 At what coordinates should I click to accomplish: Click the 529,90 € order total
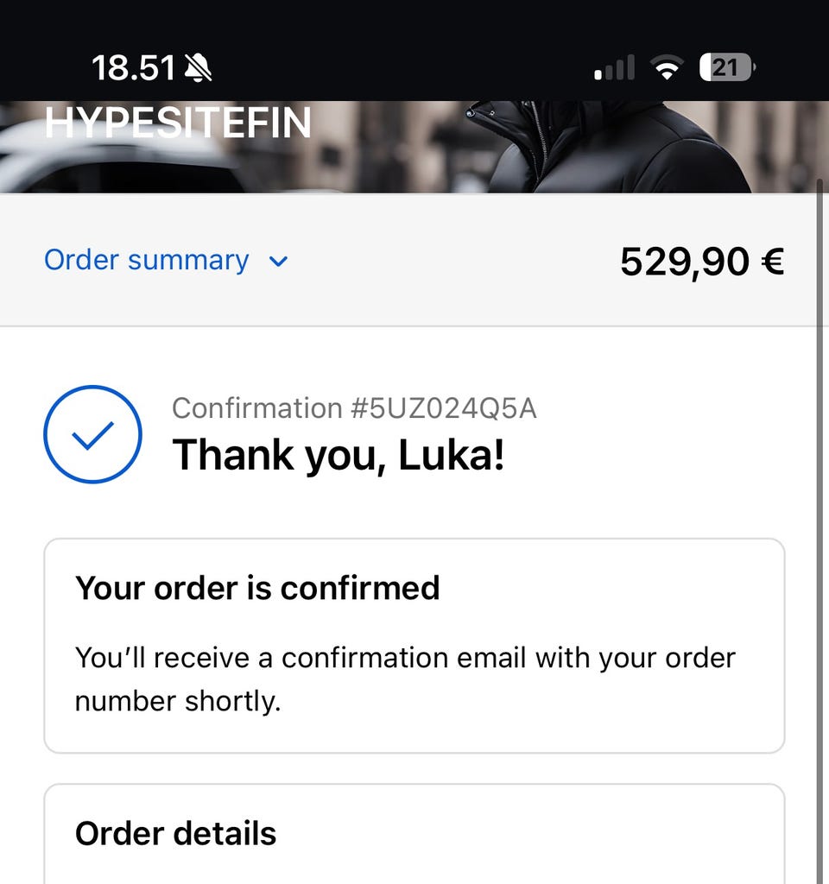[701, 261]
